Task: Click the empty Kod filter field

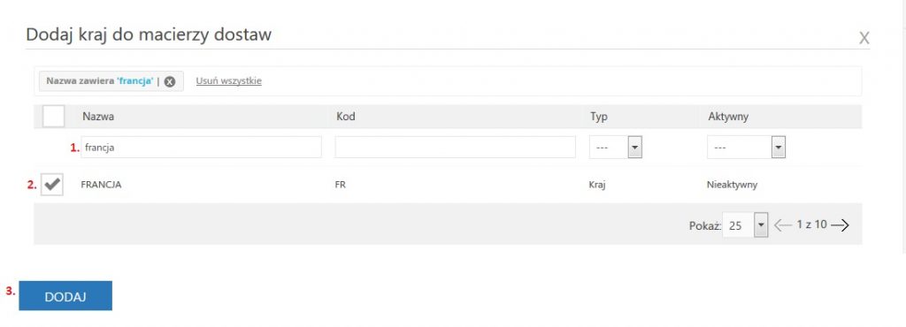Action: [x=456, y=147]
